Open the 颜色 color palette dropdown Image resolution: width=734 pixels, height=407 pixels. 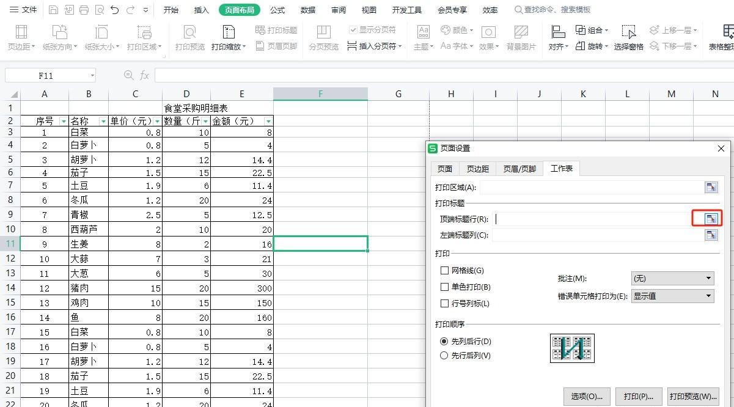(457, 30)
